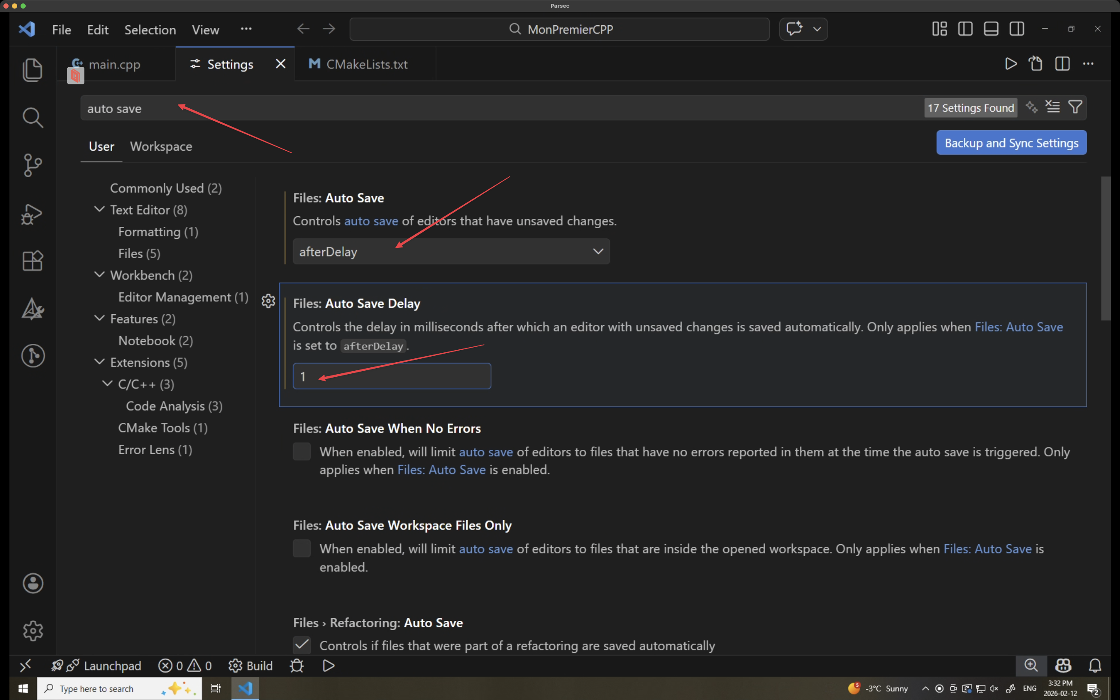Image resolution: width=1120 pixels, height=700 pixels.
Task: Split the editor to the right
Action: 1062,63
